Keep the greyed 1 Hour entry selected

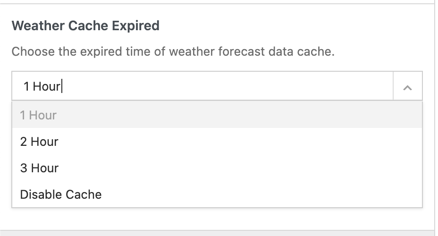coord(217,115)
